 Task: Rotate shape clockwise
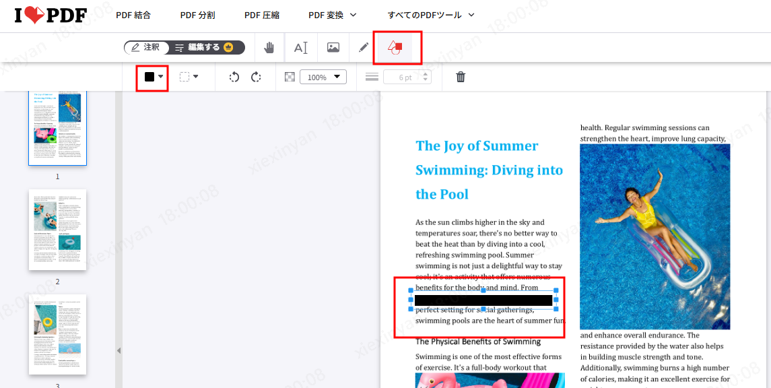(x=256, y=77)
